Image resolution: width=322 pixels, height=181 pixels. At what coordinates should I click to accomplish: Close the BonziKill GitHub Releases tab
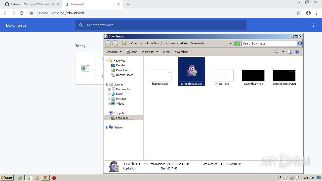point(58,4)
